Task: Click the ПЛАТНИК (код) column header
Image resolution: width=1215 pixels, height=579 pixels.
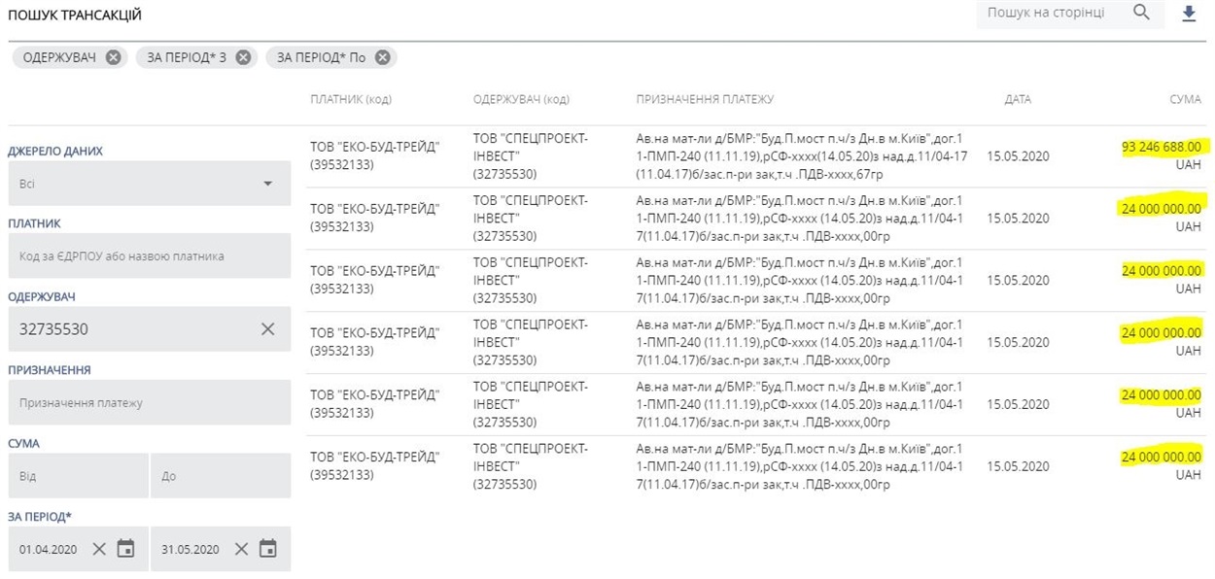Action: [x=351, y=100]
